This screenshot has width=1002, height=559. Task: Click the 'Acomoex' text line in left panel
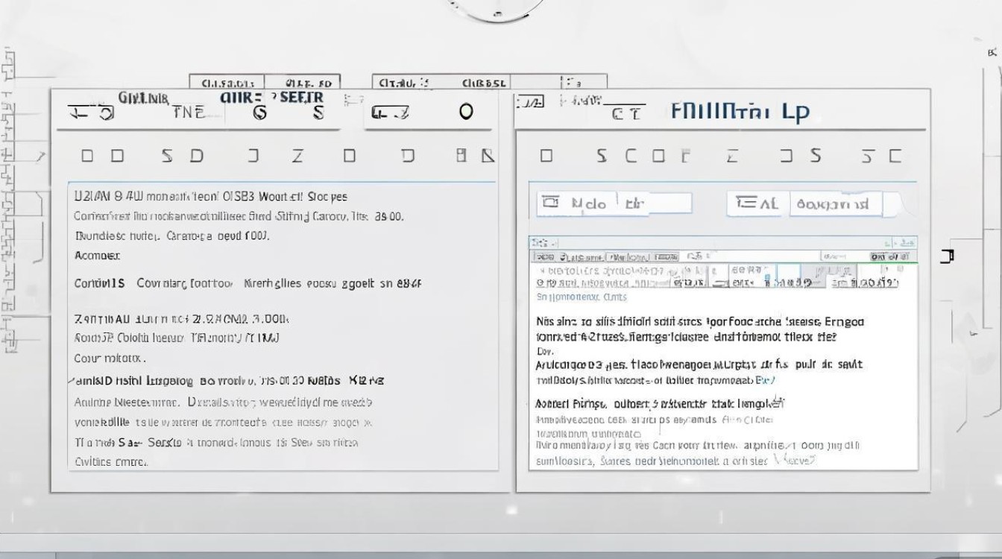[x=97, y=256]
